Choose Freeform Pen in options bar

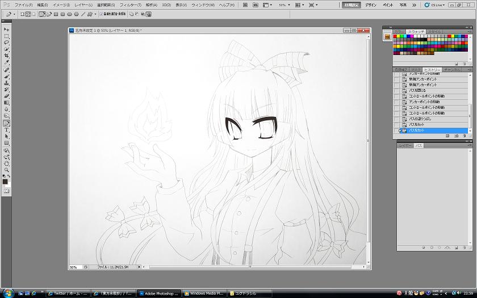[49, 14]
